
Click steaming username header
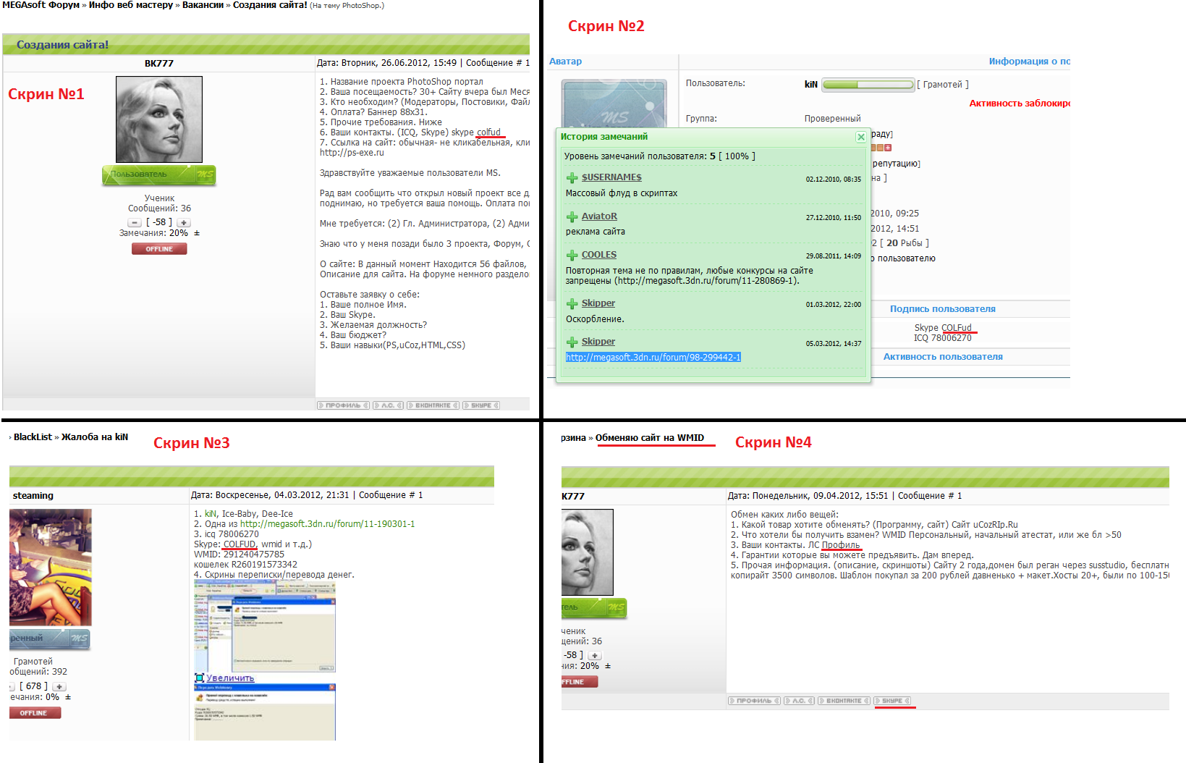[x=33, y=496]
